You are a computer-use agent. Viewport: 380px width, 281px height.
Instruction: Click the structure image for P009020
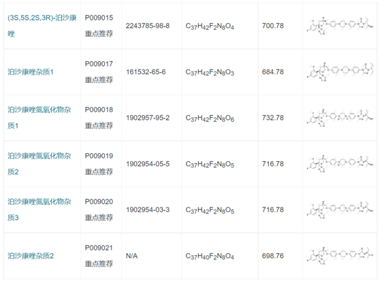(x=340, y=210)
